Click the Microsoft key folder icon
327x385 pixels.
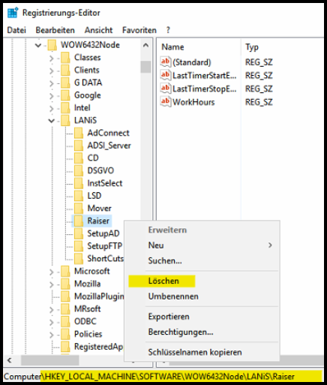(x=65, y=271)
